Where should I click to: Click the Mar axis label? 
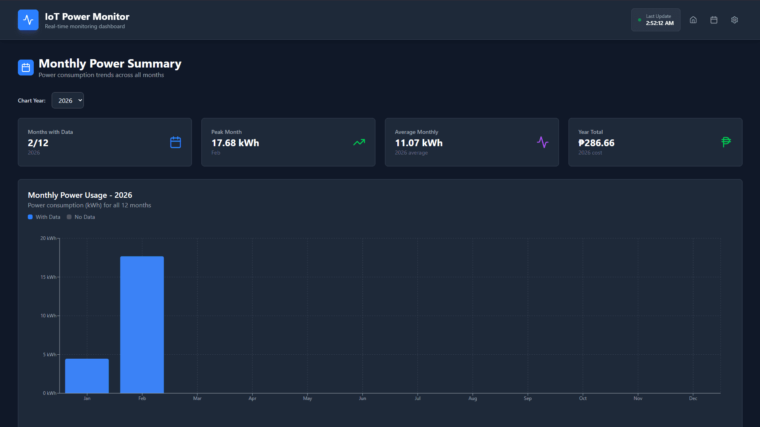(x=197, y=398)
